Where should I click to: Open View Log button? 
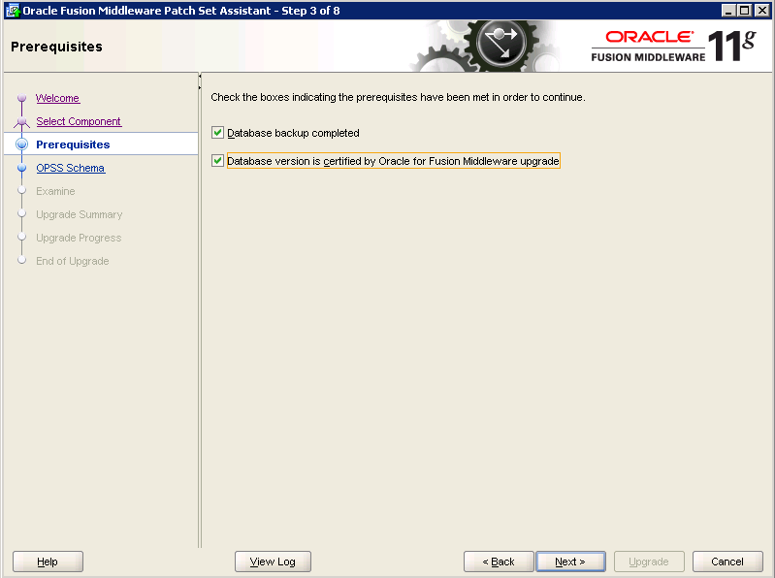pyautogui.click(x=273, y=562)
